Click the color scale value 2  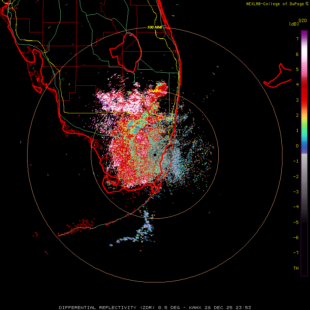click(297, 115)
